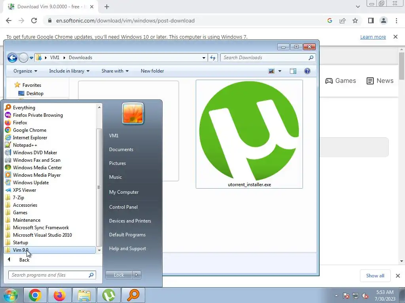Screen dimensions: 405x303
Task: Expand the Vim 9.0 folder
Action: (50, 250)
